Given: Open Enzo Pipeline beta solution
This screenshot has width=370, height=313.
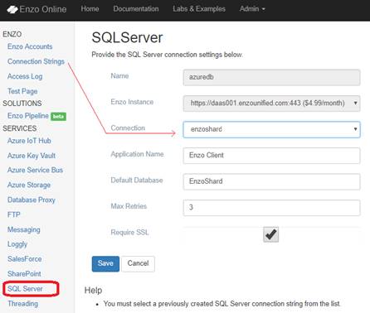Looking at the screenshot, I should [x=28, y=116].
